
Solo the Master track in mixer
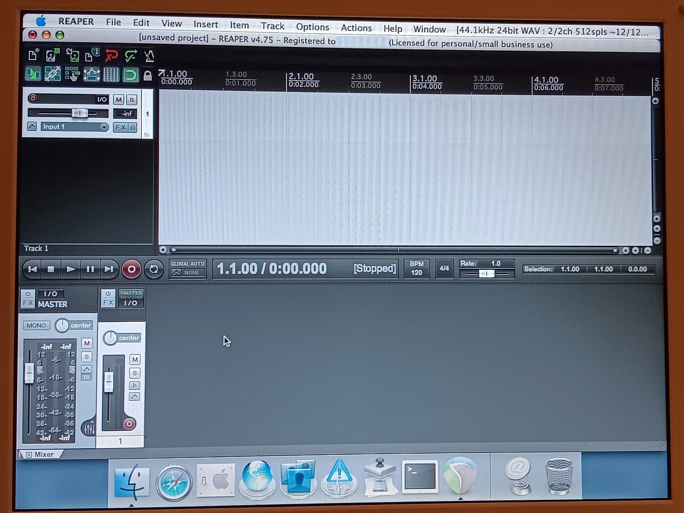pyautogui.click(x=87, y=357)
